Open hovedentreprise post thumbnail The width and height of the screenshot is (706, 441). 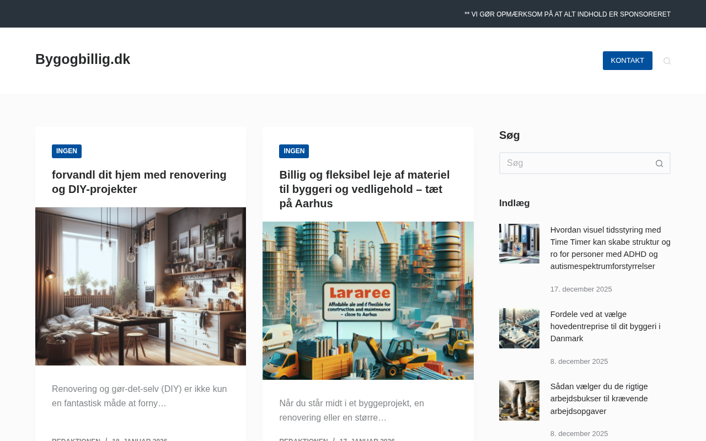pyautogui.click(x=519, y=328)
